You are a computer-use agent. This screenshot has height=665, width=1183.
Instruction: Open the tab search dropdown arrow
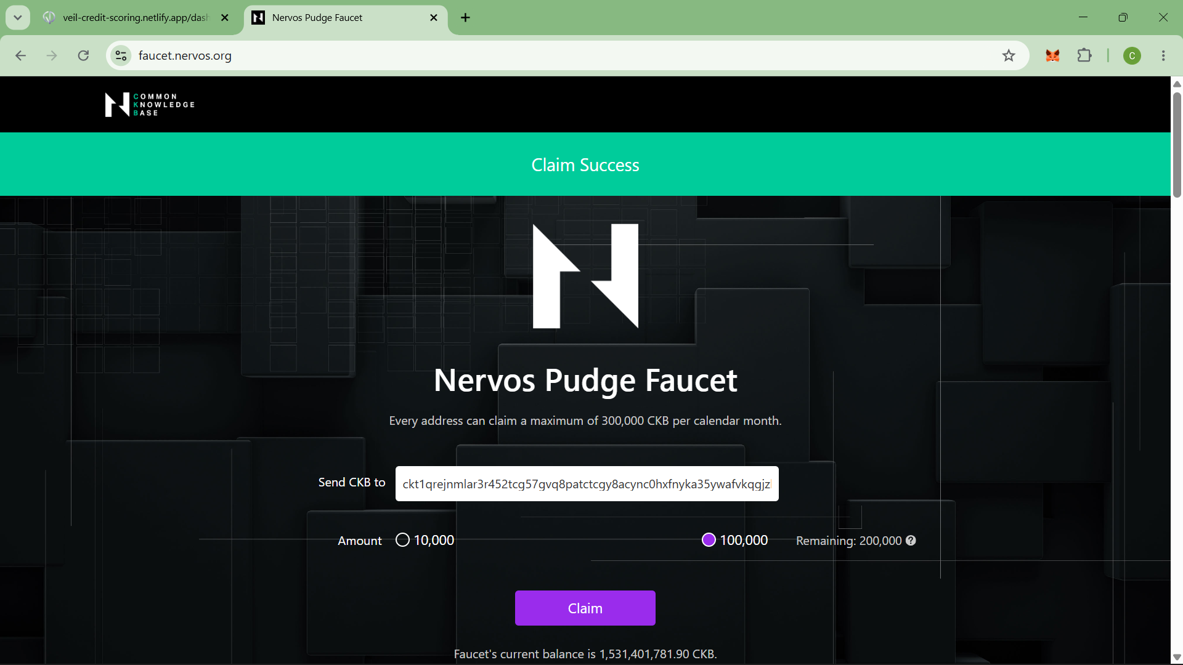tap(18, 18)
